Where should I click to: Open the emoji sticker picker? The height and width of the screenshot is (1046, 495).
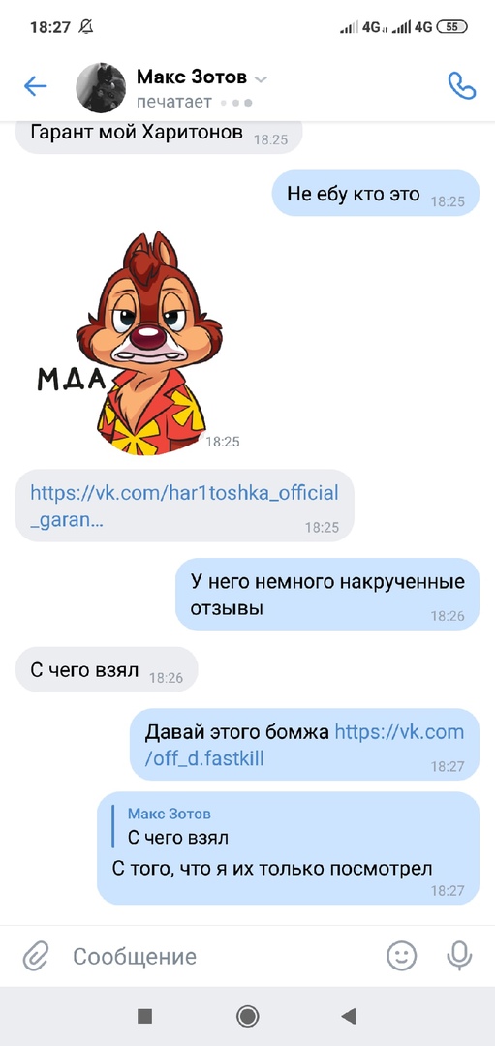(402, 956)
